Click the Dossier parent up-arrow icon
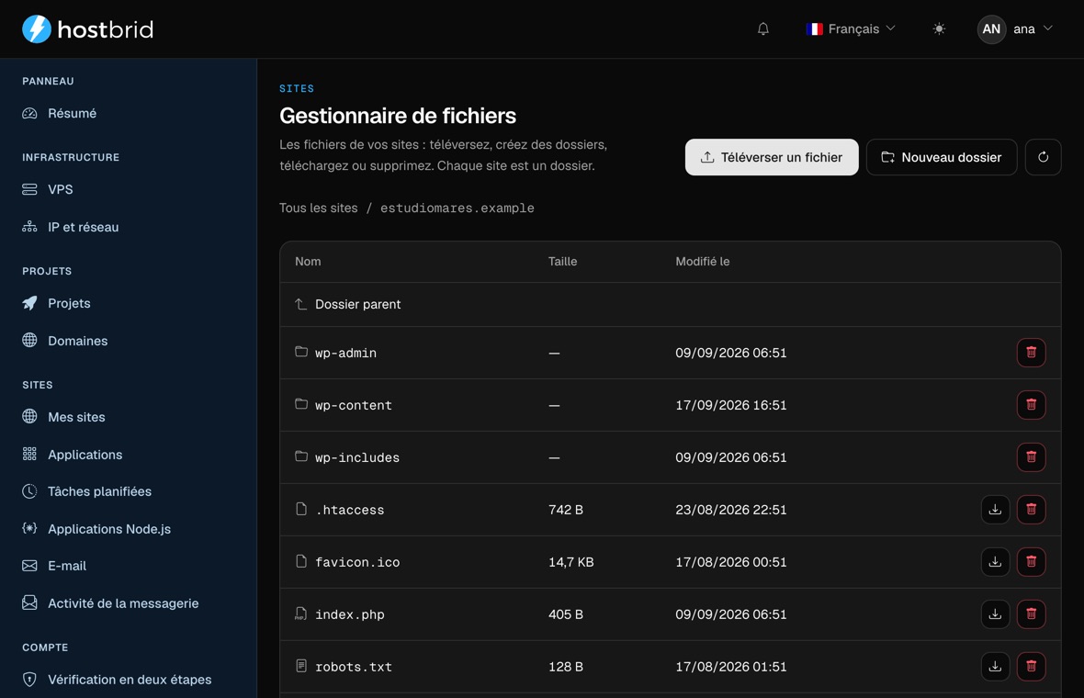The height and width of the screenshot is (698, 1084). pyautogui.click(x=300, y=304)
